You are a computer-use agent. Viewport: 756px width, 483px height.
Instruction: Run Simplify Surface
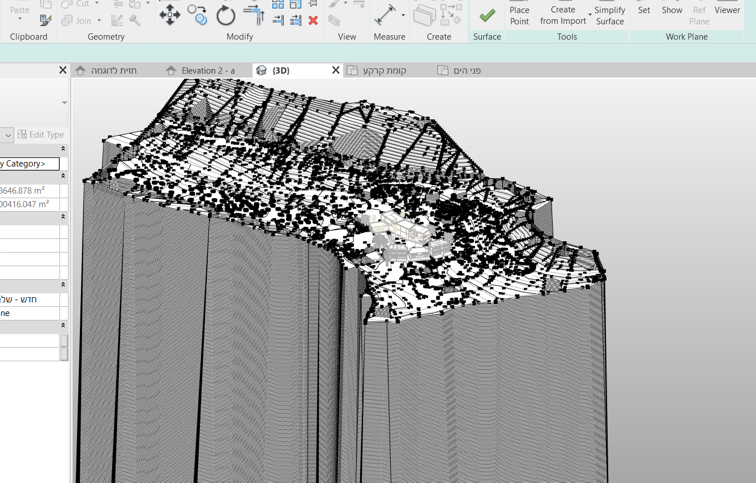[x=610, y=15]
